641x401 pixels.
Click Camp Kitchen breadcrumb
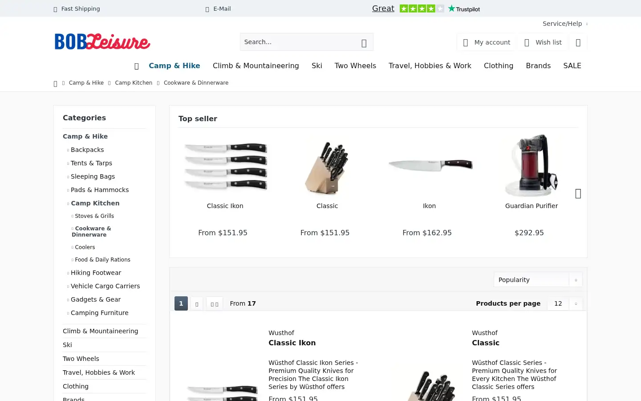[x=134, y=83]
